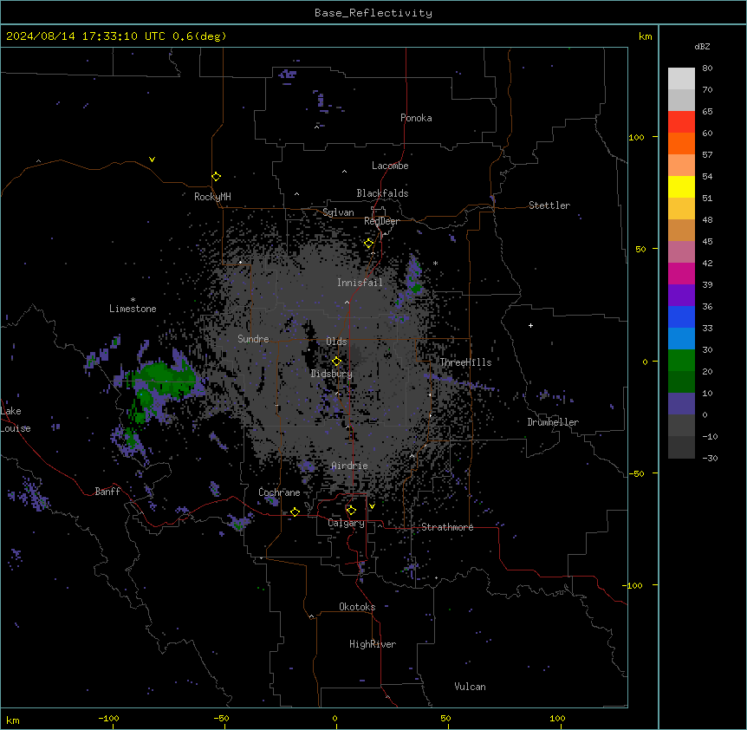Click the red swatch in the dBZ legend
Image resolution: width=747 pixels, height=730 pixels.
681,121
